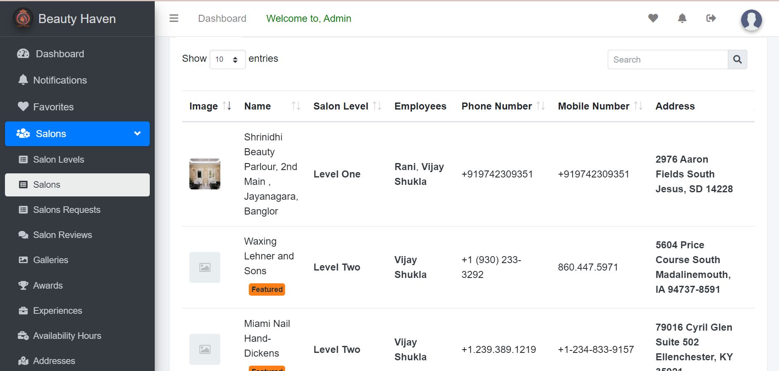Open Shrinidhi Beauty Parlour thumbnail image
This screenshot has width=779, height=371.
[x=205, y=174]
